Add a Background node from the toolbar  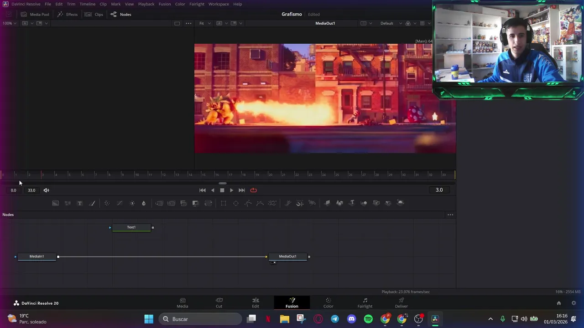(x=55, y=203)
